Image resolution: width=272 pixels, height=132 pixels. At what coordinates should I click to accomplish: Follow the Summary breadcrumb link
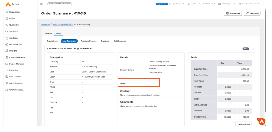(46, 25)
